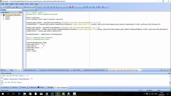Open the Variables tab
Image resolution: width=171 pixels, height=96 pixels.
point(22,87)
